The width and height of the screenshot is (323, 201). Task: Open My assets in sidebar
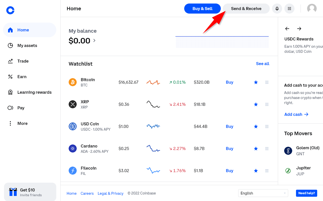point(27,45)
